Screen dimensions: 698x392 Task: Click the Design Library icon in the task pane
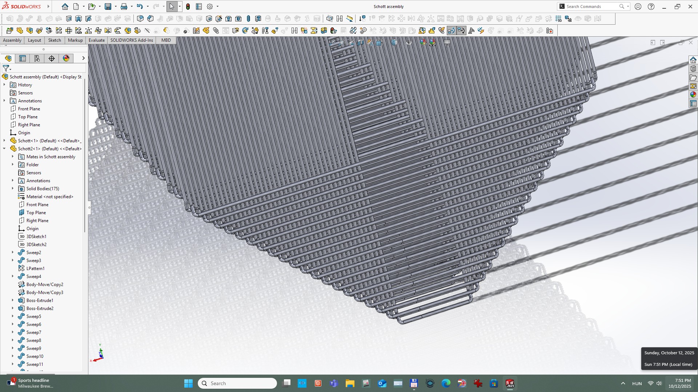pos(693,69)
